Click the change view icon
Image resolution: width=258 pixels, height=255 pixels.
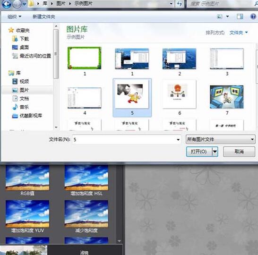(x=220, y=17)
